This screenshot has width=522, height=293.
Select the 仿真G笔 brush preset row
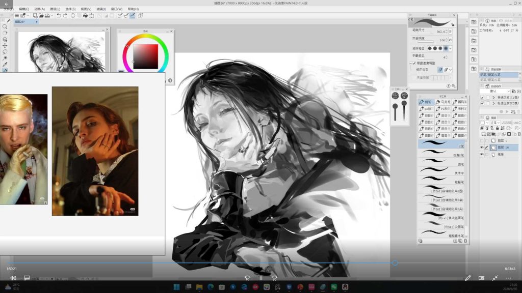point(441,153)
